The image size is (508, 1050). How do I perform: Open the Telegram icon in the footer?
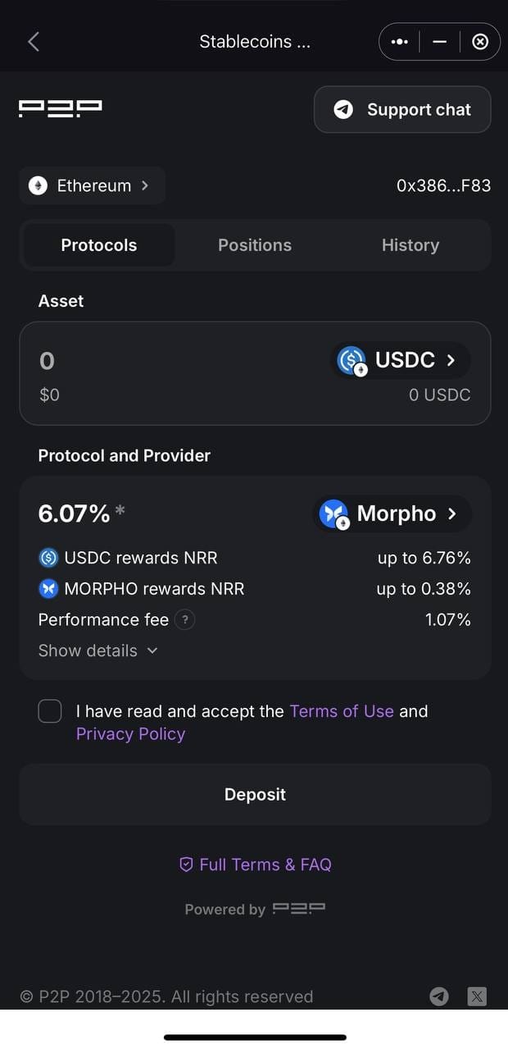click(x=439, y=996)
